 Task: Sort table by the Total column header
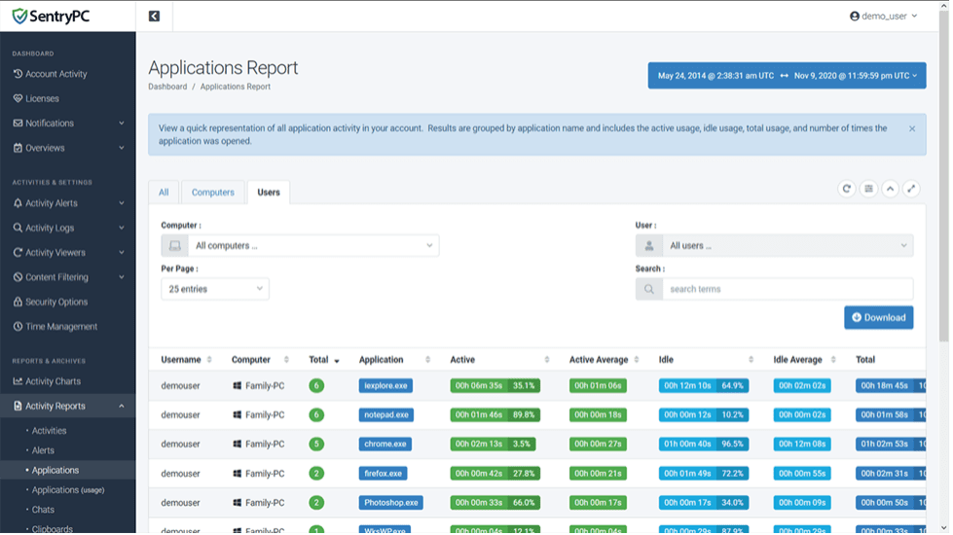pos(323,360)
